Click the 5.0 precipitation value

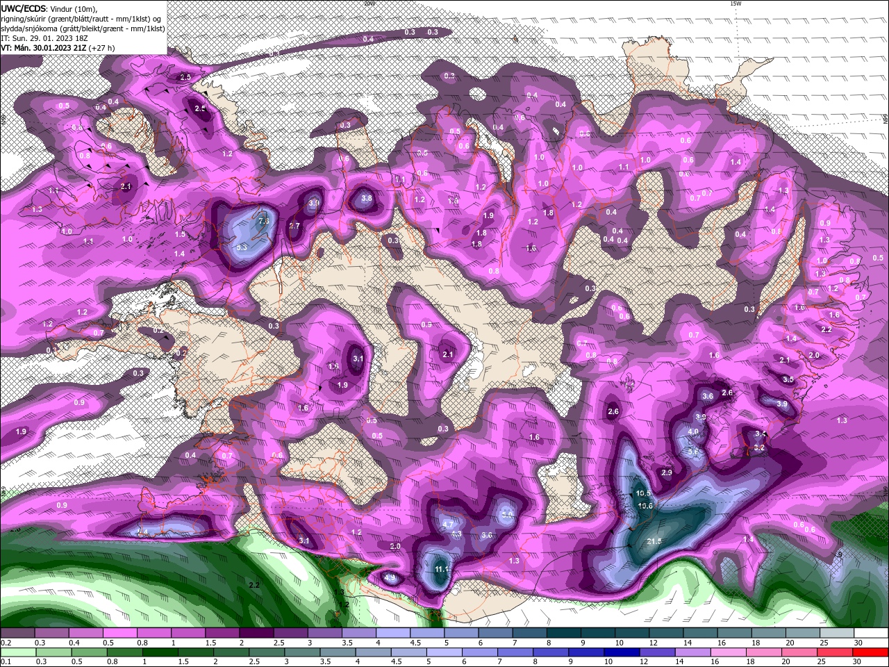tap(507, 515)
